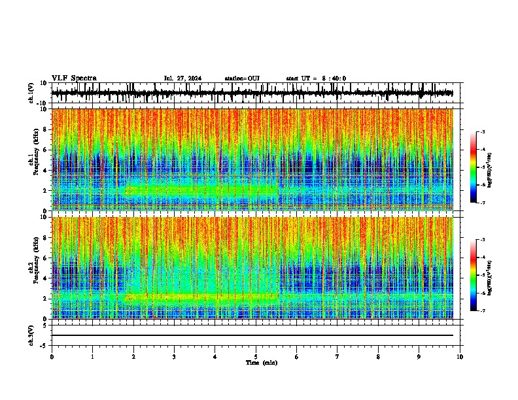Click the flat ch.3 voltage trace line
This screenshot has width=518, height=400.
tap(252, 335)
